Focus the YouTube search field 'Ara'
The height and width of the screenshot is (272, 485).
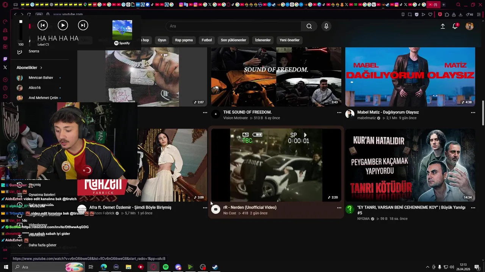(x=233, y=26)
